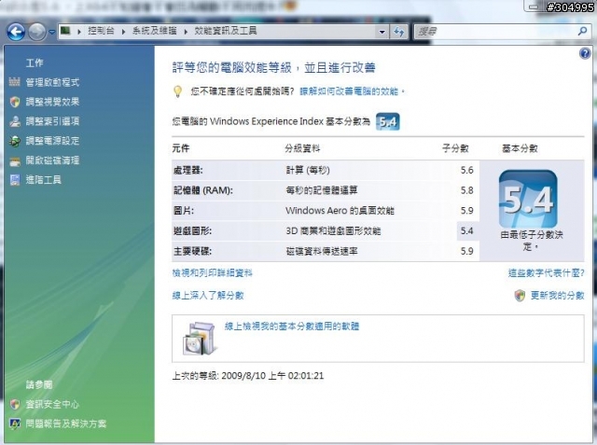The image size is (597, 445).
Task: Open 問題報告及解決方案 link
Action: click(66, 424)
